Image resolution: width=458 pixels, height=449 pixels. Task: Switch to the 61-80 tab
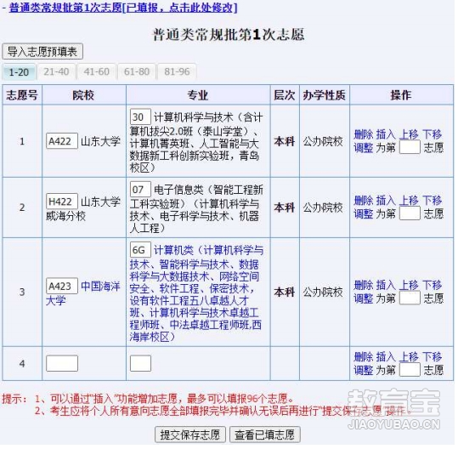[x=137, y=71]
